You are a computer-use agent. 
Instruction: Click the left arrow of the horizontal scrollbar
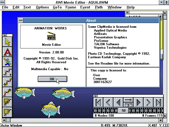click(x=4, y=120)
